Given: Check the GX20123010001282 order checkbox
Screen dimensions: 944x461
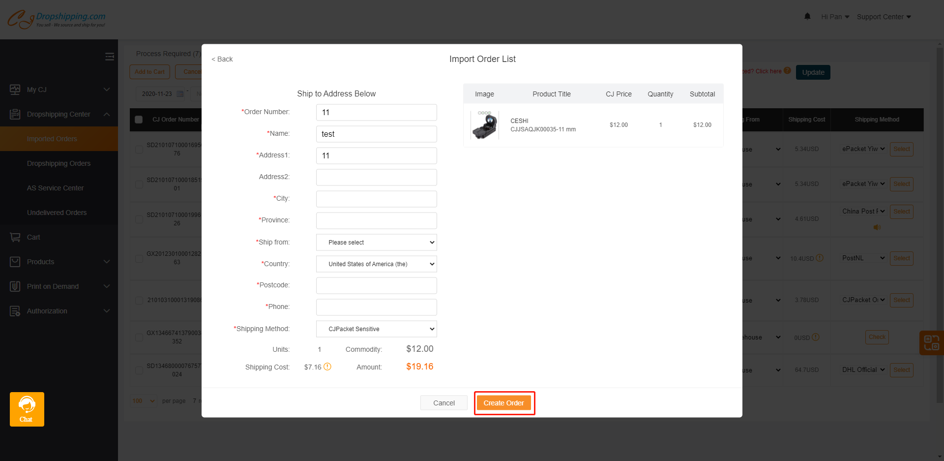Looking at the screenshot, I should (139, 258).
